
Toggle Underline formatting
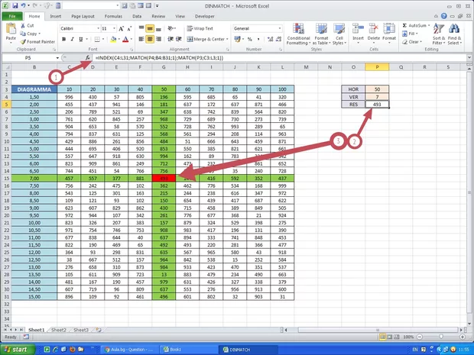pyautogui.click(x=81, y=39)
